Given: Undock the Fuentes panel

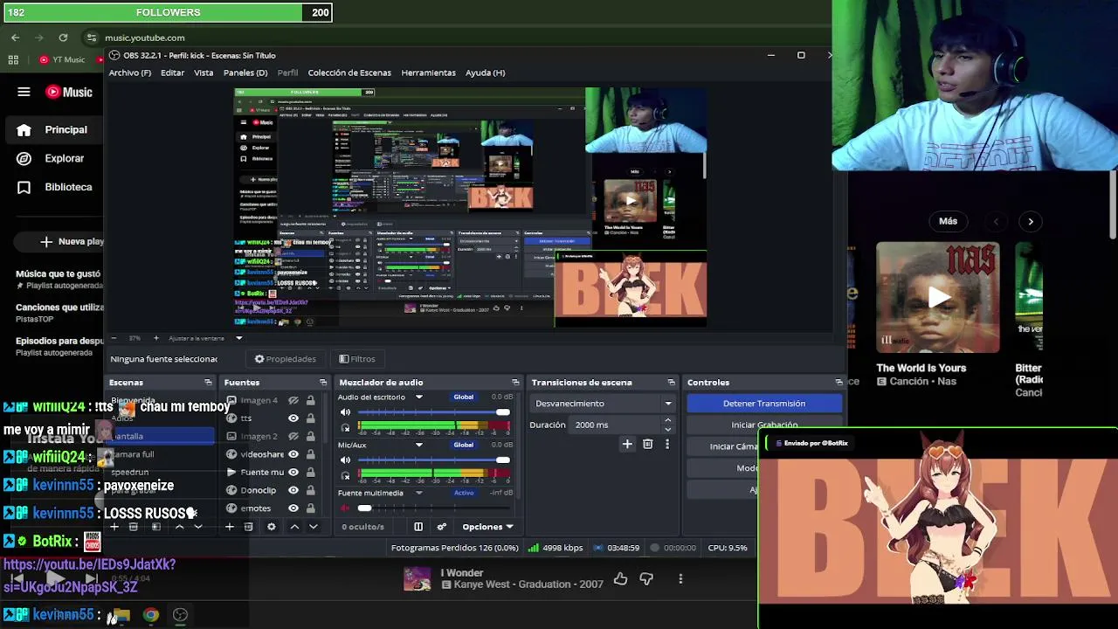Looking at the screenshot, I should click(322, 383).
